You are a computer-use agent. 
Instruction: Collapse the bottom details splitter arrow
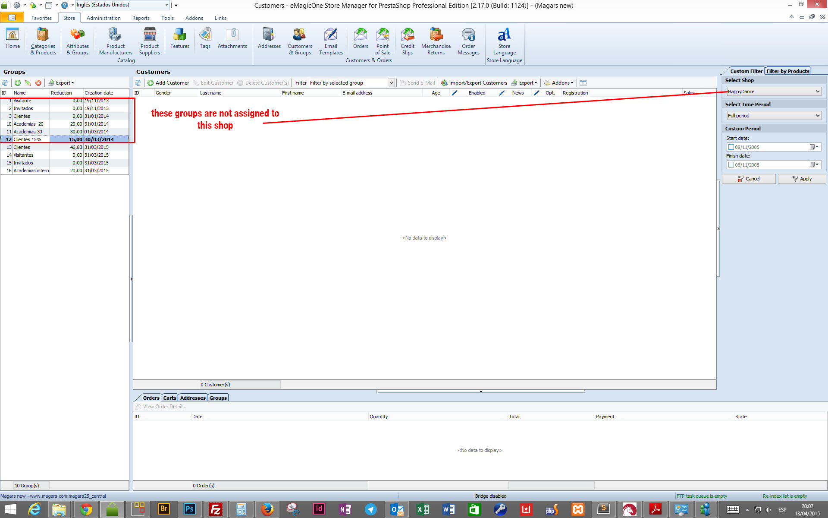point(481,392)
